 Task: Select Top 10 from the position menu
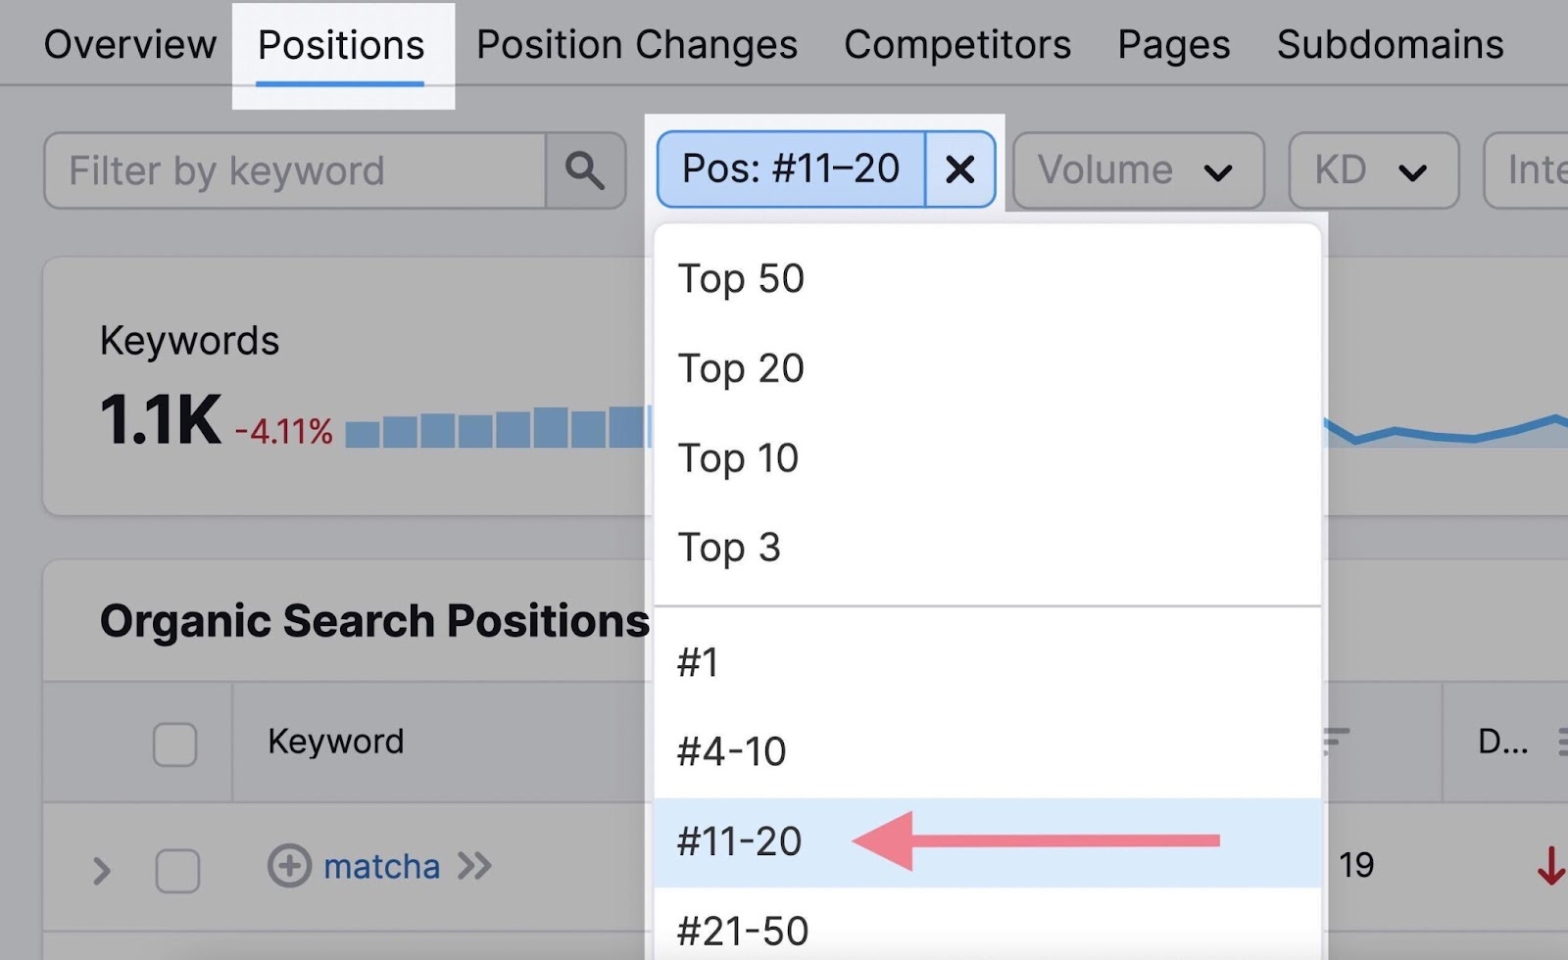pyautogui.click(x=738, y=457)
